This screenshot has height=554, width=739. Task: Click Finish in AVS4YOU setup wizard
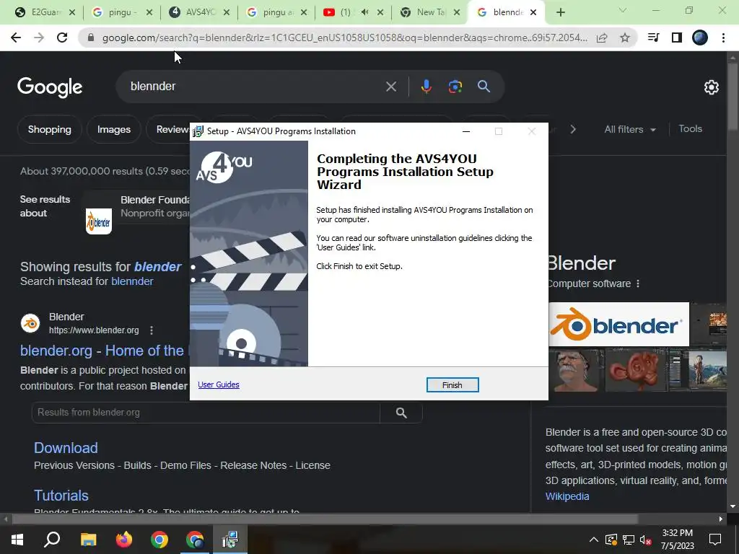(x=452, y=385)
